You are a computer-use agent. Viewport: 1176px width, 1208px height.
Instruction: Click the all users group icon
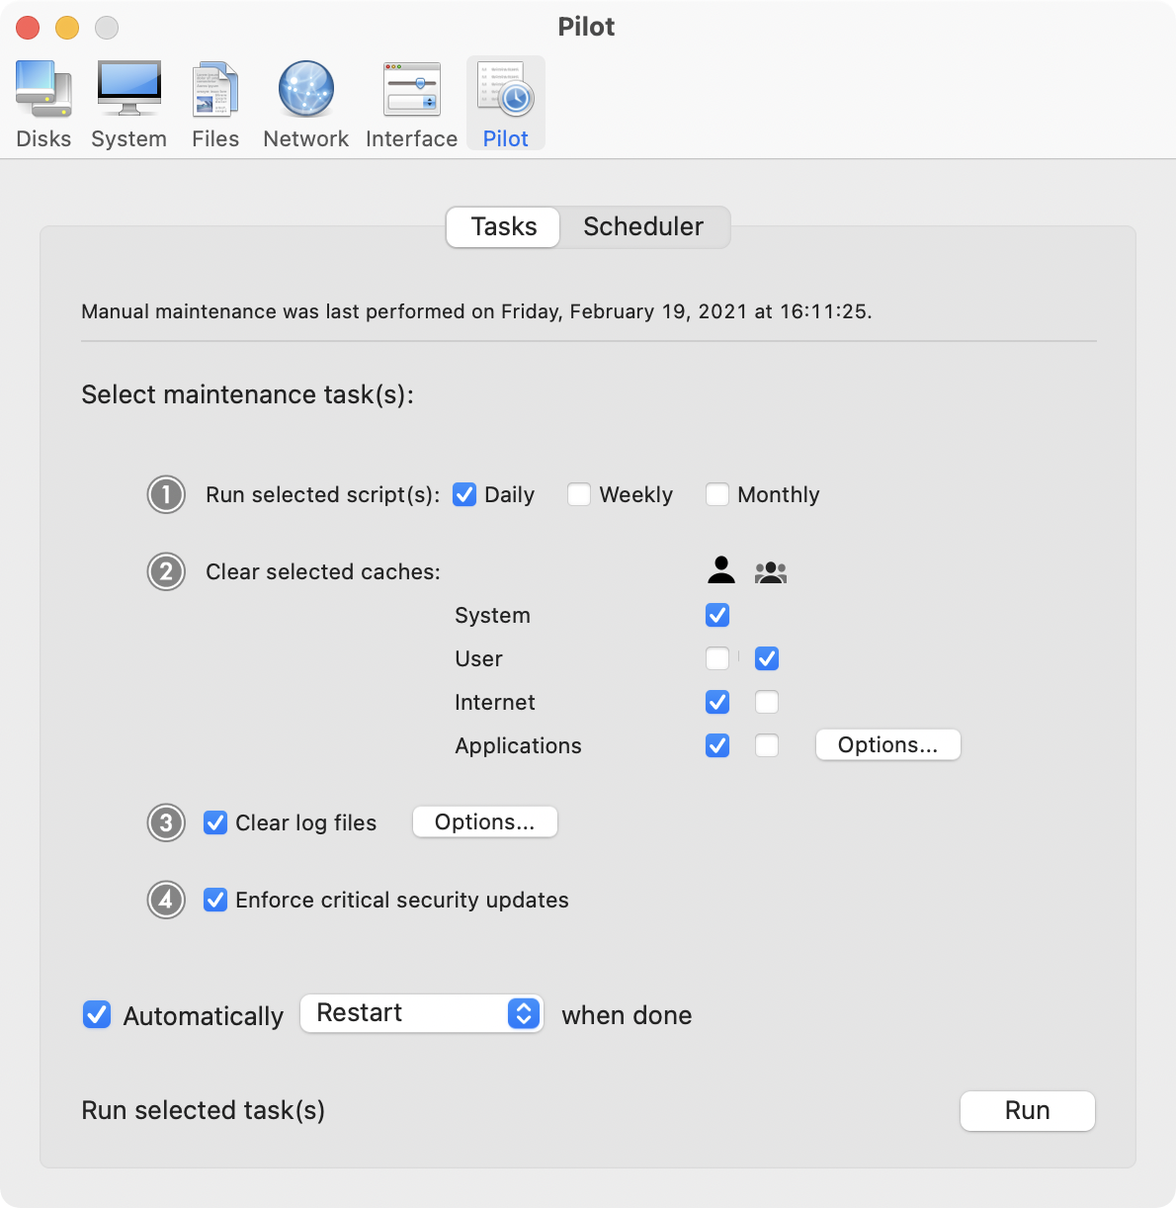click(x=770, y=572)
